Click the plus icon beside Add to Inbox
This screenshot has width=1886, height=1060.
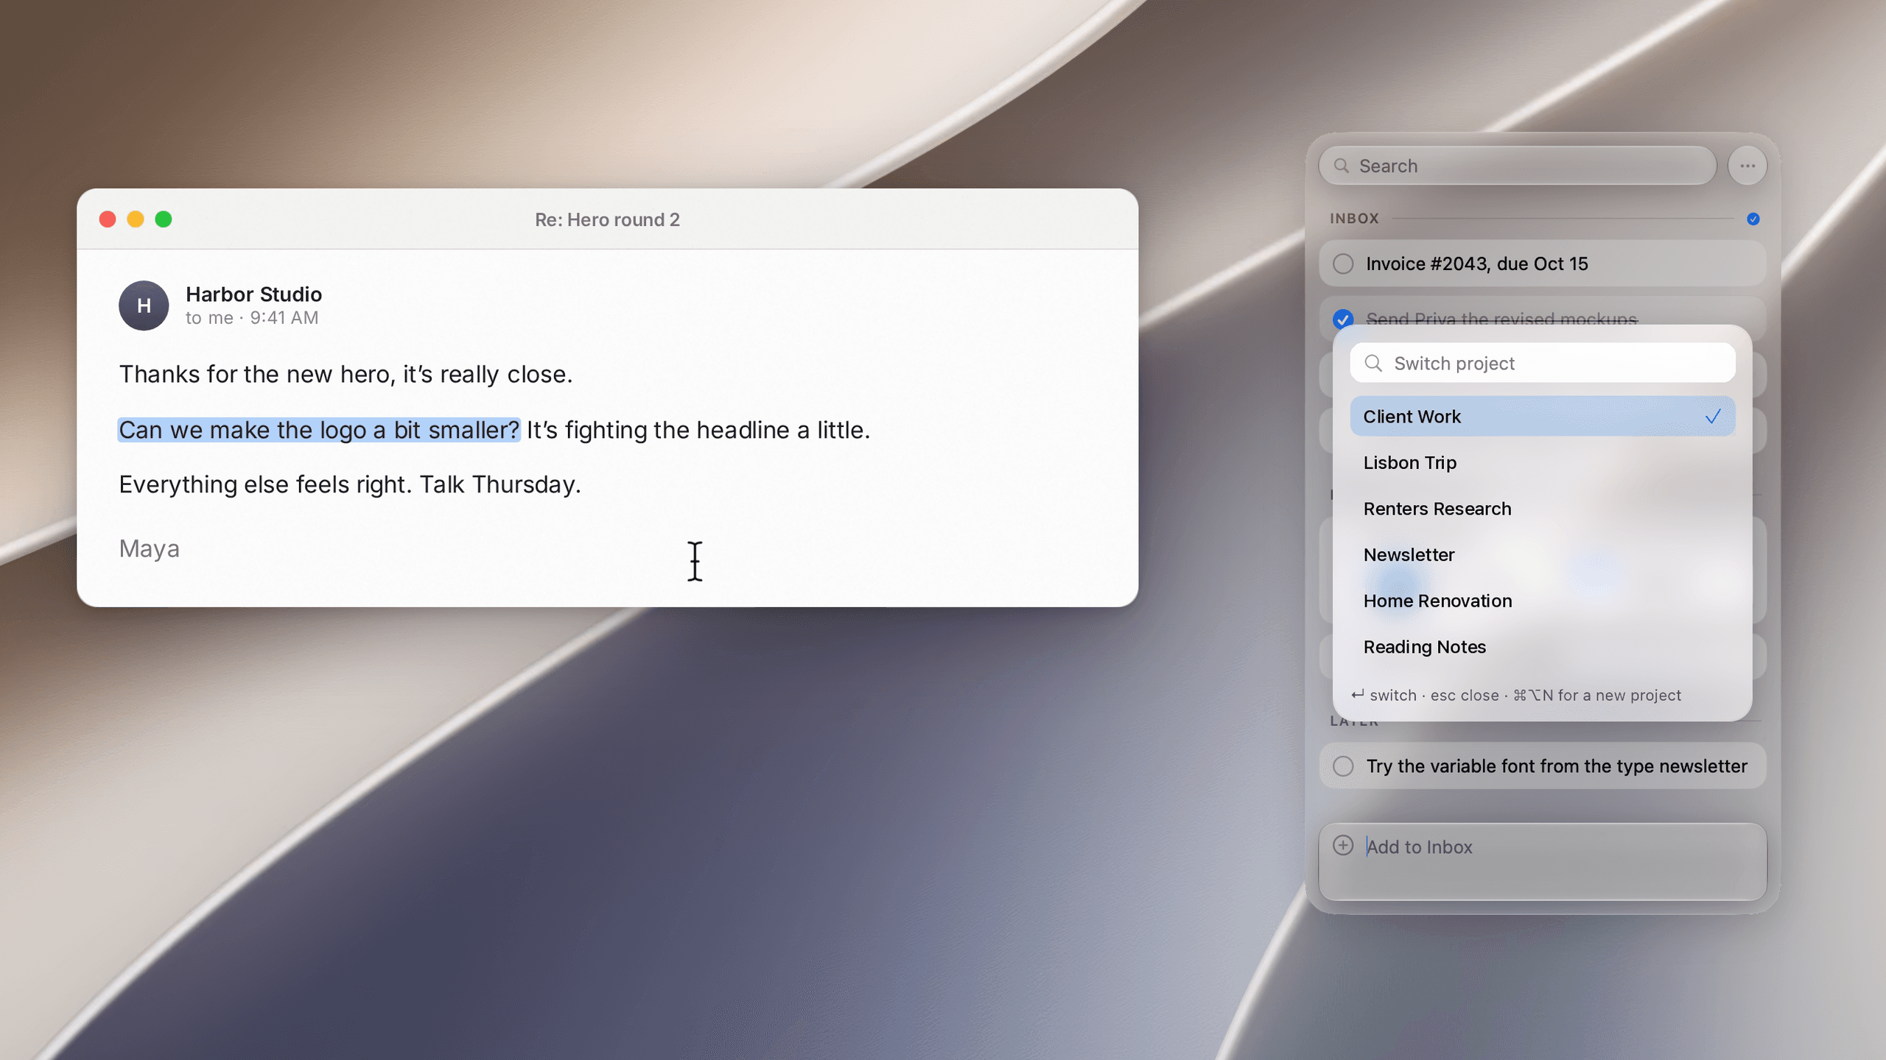point(1343,845)
